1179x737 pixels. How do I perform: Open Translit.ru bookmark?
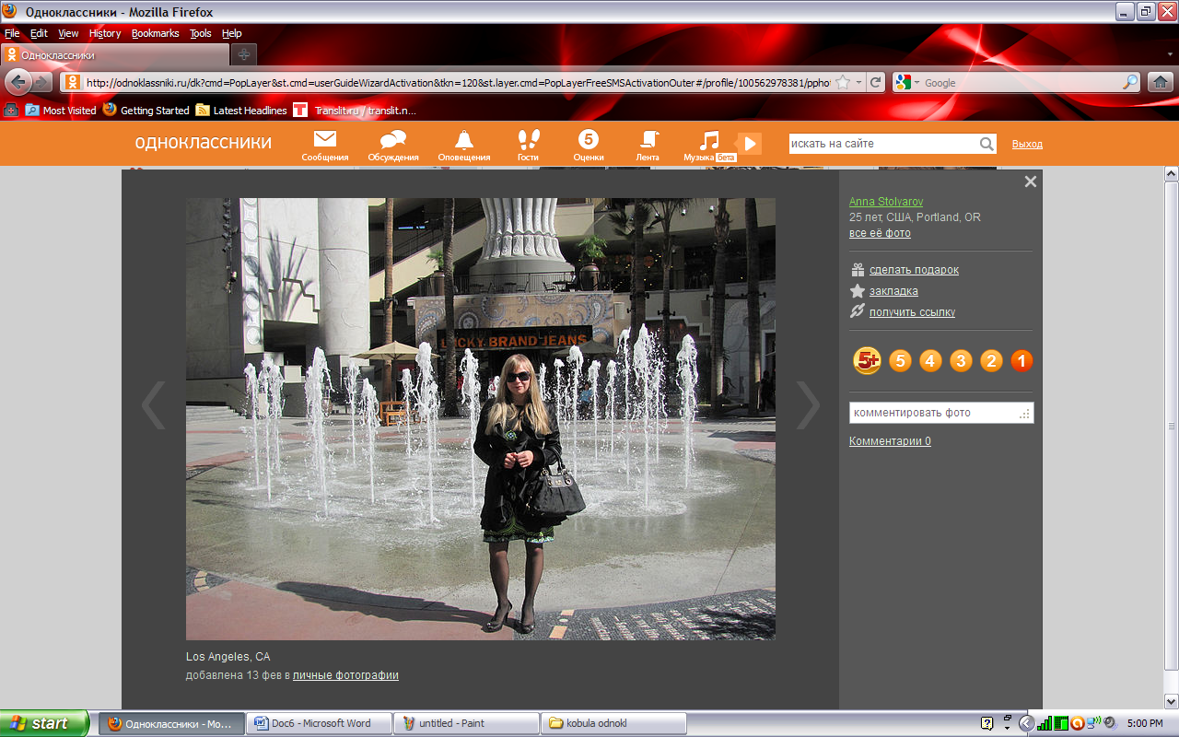[x=356, y=110]
